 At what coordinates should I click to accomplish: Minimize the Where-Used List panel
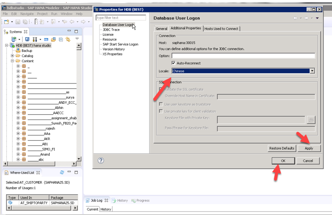pos(69,172)
